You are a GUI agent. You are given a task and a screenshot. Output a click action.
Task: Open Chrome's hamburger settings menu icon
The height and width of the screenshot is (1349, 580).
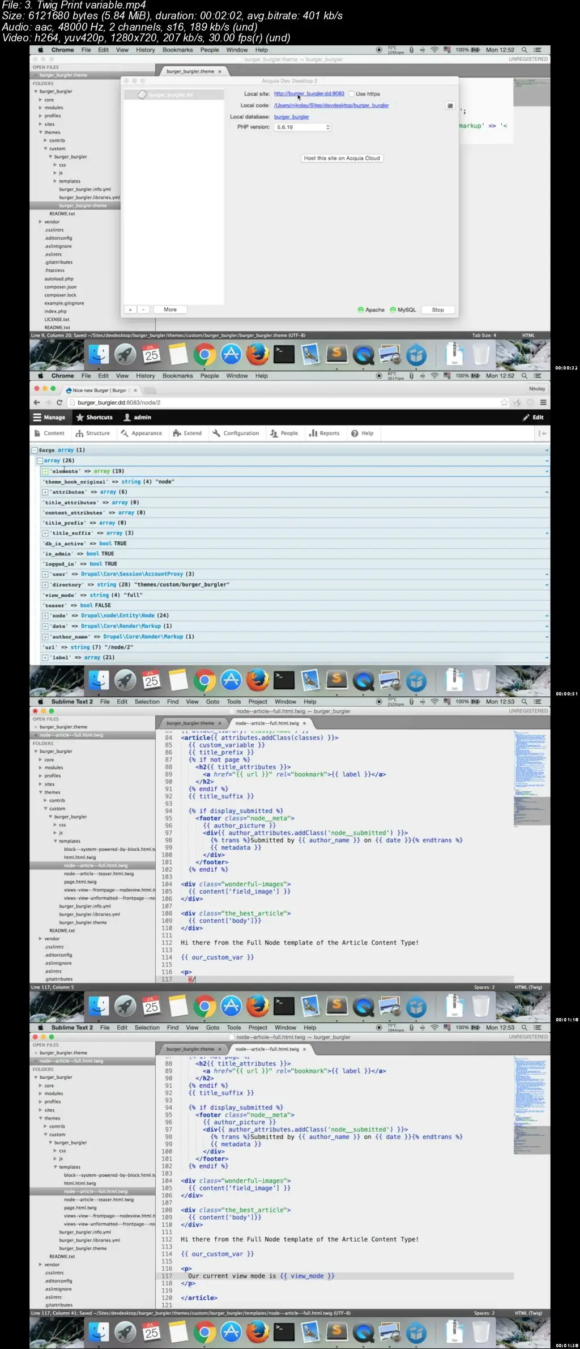pyautogui.click(x=543, y=402)
